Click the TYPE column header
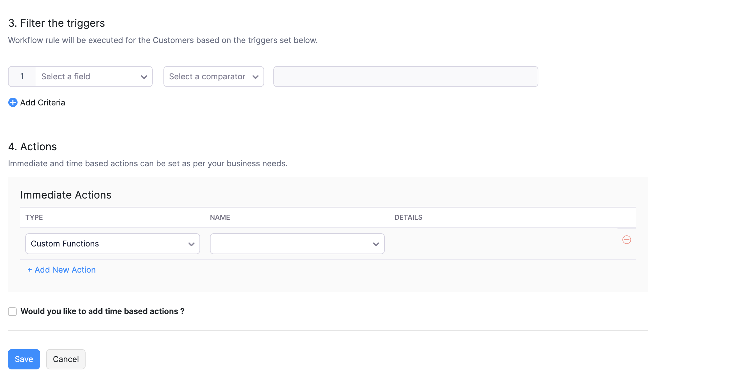Viewport: 740px width, 386px height. pyautogui.click(x=34, y=217)
